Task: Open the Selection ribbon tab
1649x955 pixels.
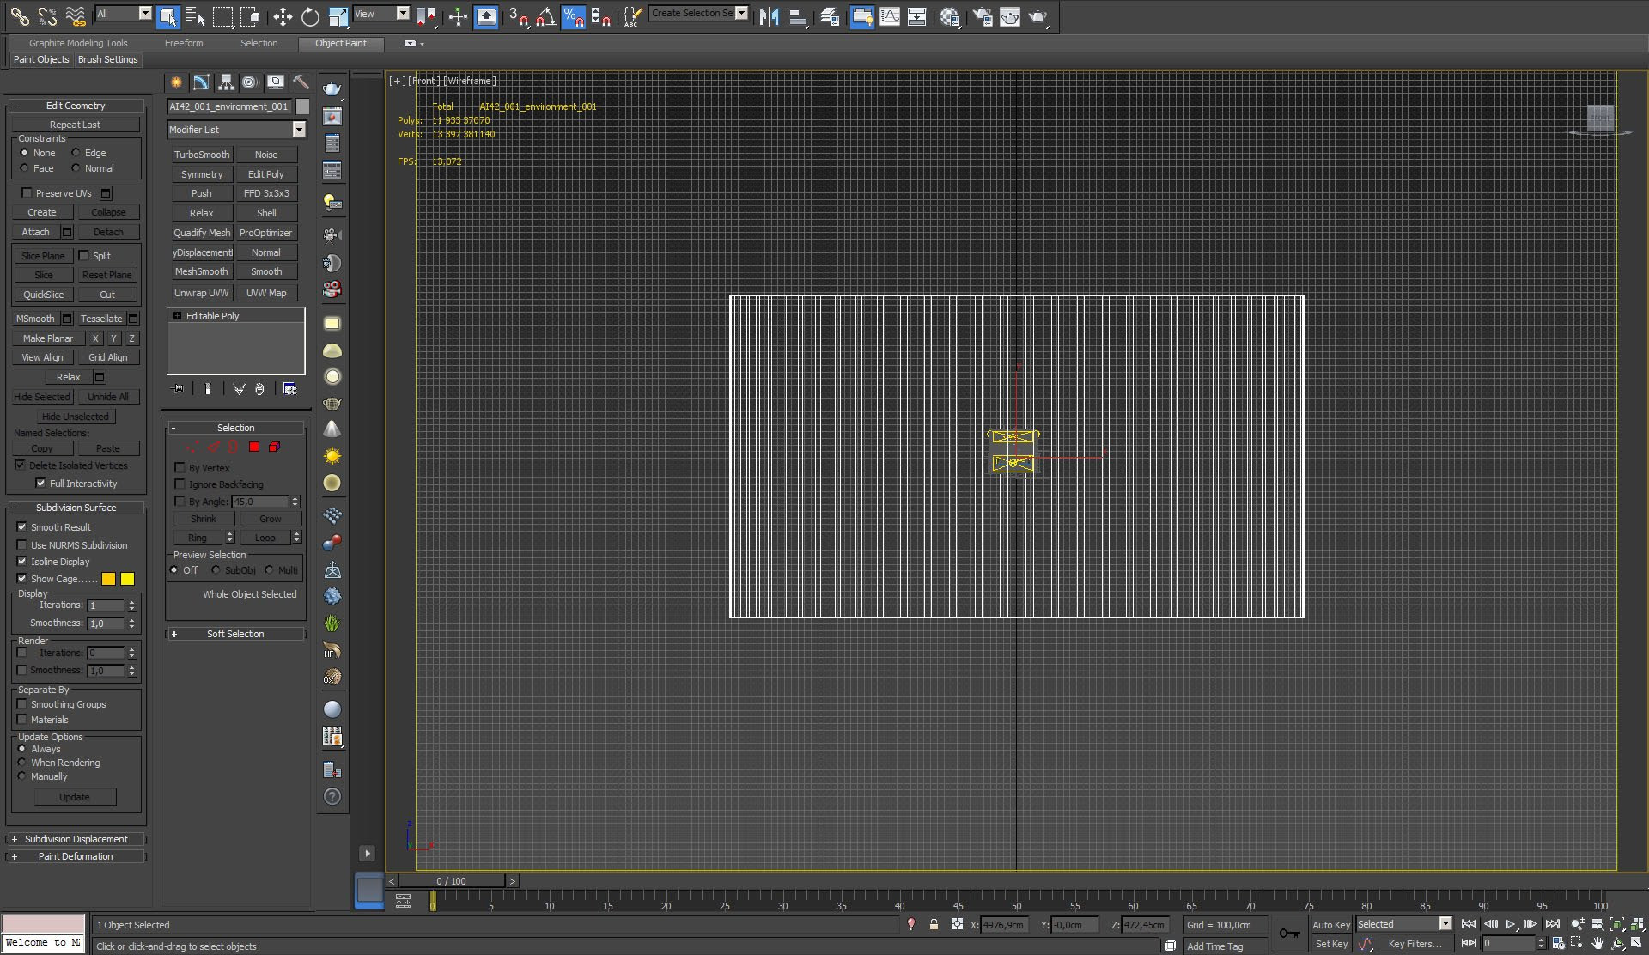Action: [x=259, y=43]
